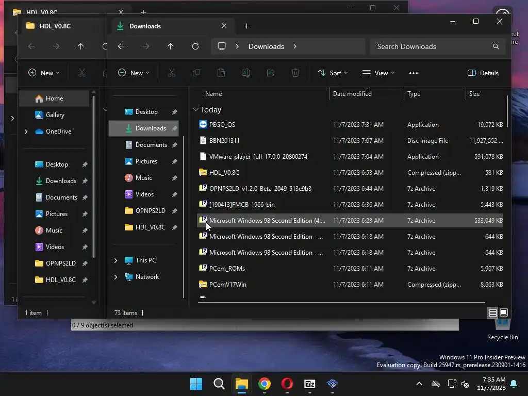Screen dimensions: 528x396
Task: Switch to the HDL_V0.8C tab
Action: pyautogui.click(x=62, y=26)
